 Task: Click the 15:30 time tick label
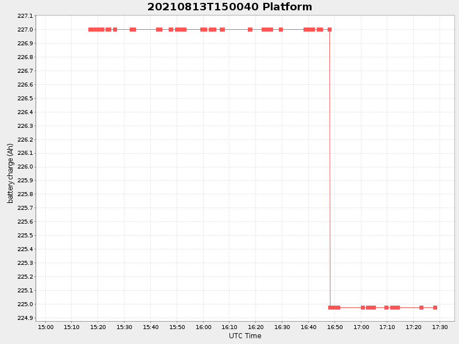click(125, 327)
